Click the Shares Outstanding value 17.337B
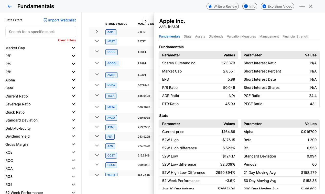Viewport: 325px width, 194px height. (x=229, y=63)
